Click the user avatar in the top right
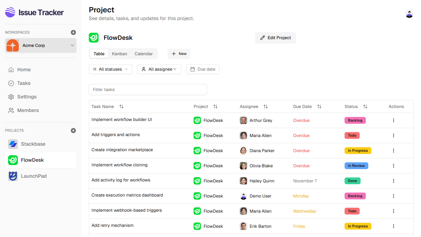Viewport: 421px width, 237px height. pos(409,14)
